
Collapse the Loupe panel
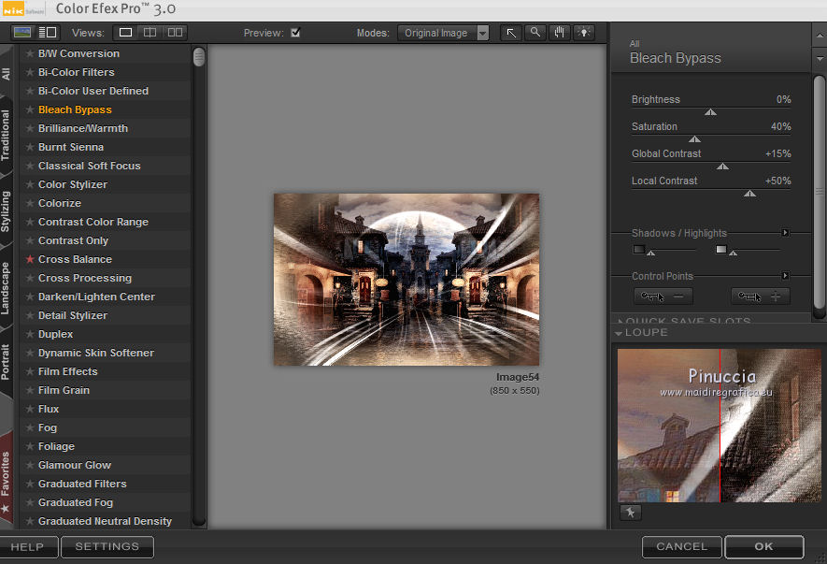click(620, 333)
